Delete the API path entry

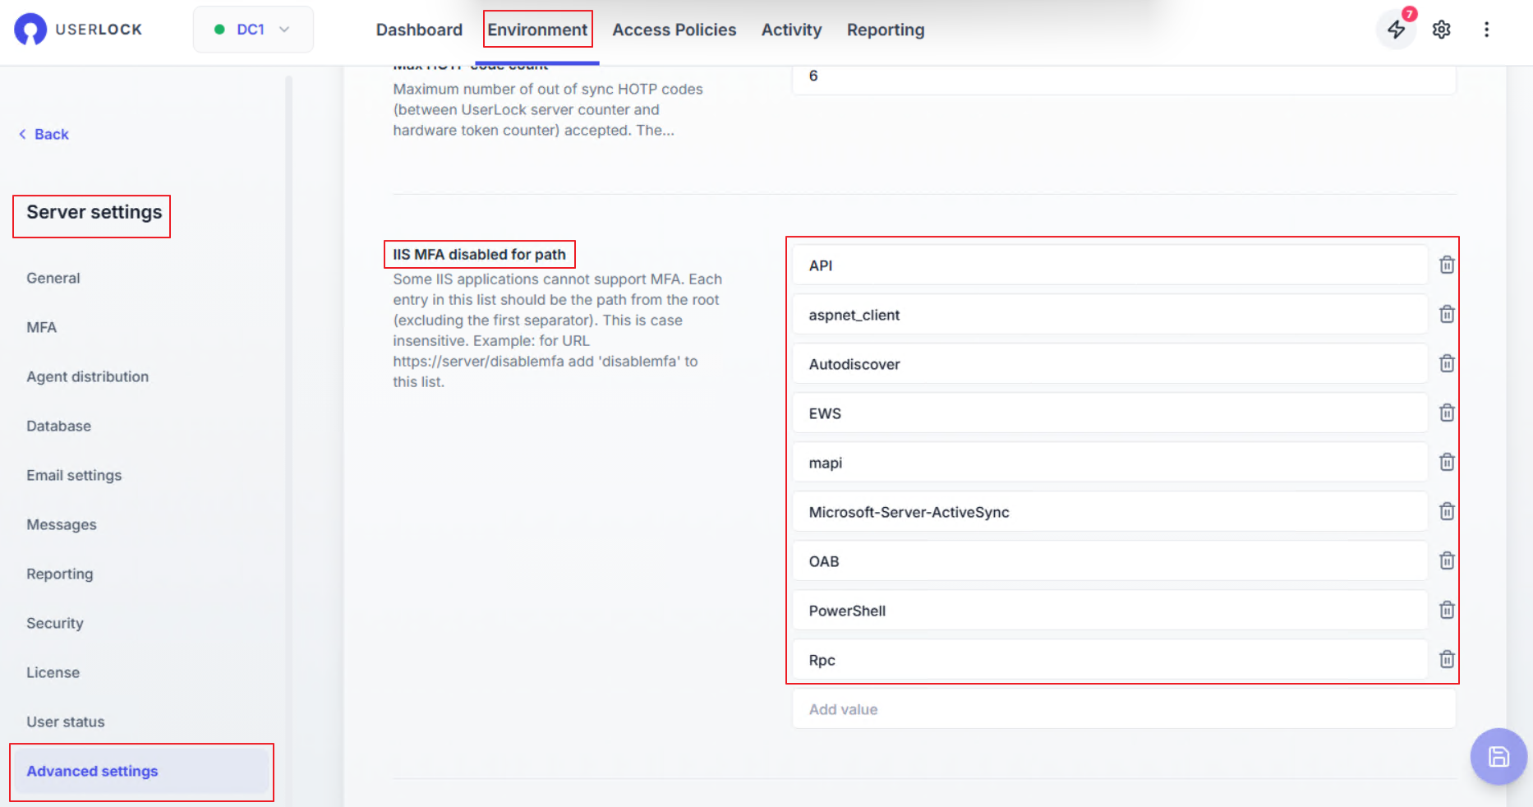pyautogui.click(x=1447, y=265)
